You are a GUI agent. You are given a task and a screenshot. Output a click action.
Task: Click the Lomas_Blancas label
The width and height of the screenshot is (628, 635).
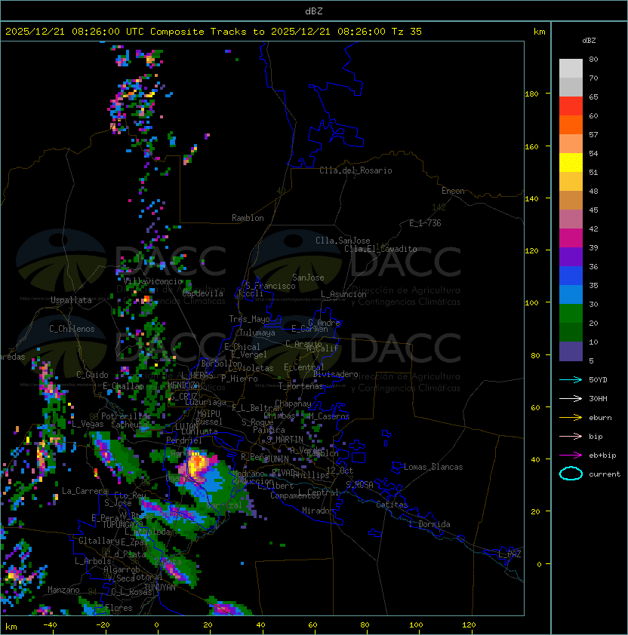point(433,467)
